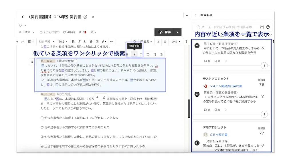Toggle the preview eye icon in toolbar
Viewport: 293px width, 163px height.
(x=158, y=42)
